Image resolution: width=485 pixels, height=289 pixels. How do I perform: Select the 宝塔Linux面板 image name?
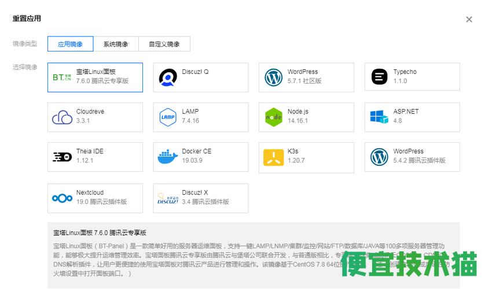96,72
